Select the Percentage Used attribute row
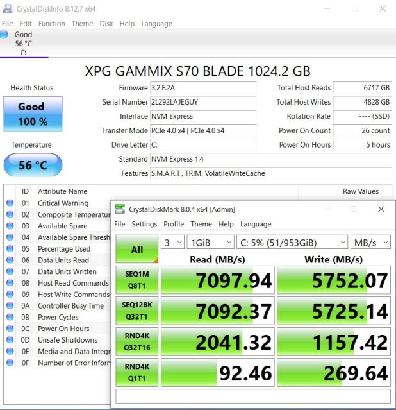Screen dimensions: 396x410 click(x=58, y=249)
